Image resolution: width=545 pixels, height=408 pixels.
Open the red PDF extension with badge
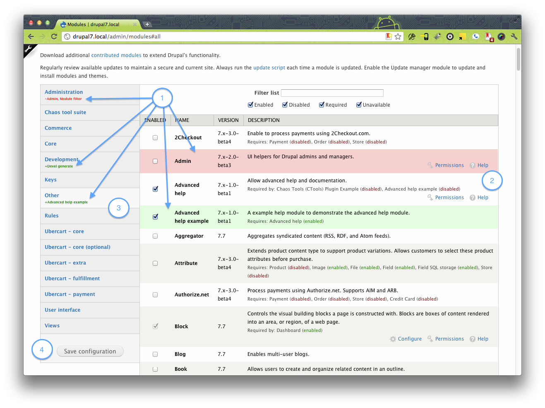click(x=489, y=37)
